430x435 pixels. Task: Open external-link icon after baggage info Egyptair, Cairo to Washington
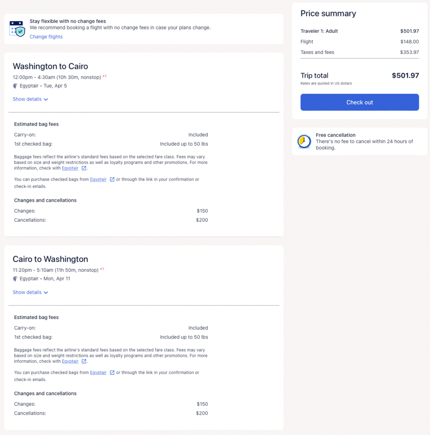[84, 362]
